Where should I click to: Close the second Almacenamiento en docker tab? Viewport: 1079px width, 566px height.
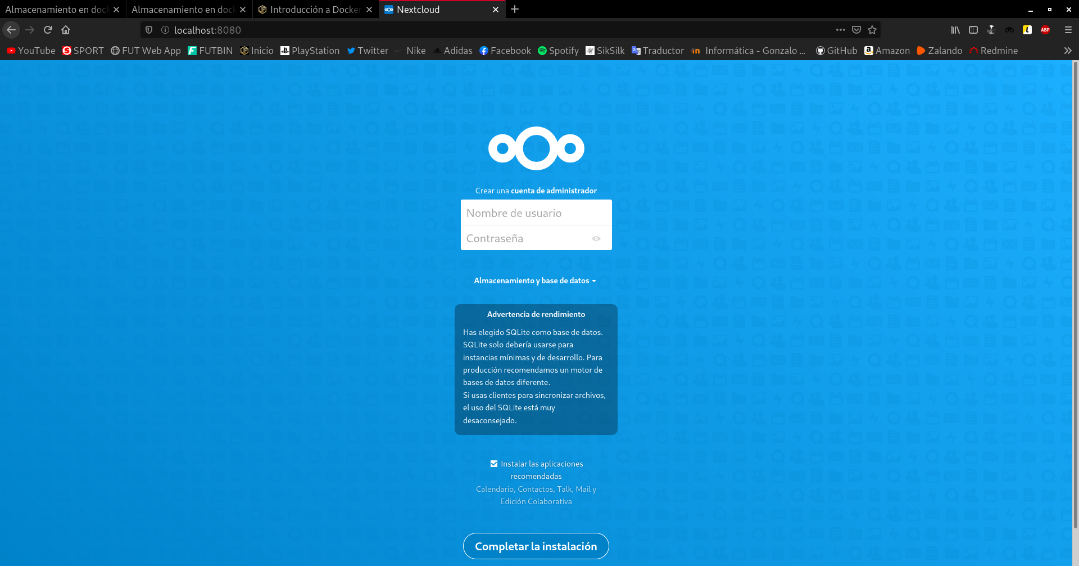[243, 10]
